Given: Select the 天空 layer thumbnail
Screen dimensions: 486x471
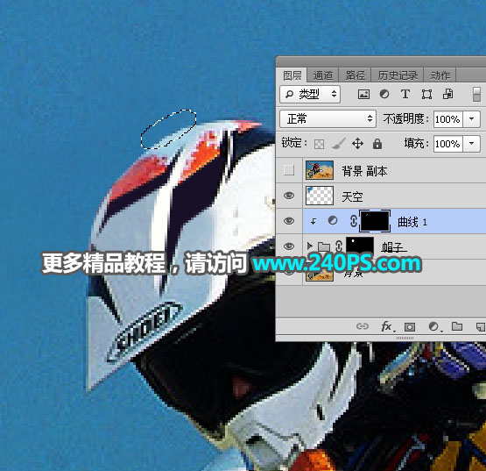Looking at the screenshot, I should click(x=320, y=196).
